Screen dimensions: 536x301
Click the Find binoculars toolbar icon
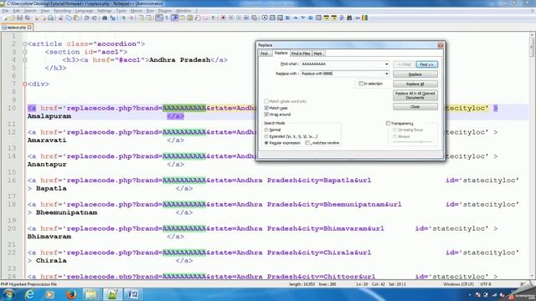(x=105, y=18)
